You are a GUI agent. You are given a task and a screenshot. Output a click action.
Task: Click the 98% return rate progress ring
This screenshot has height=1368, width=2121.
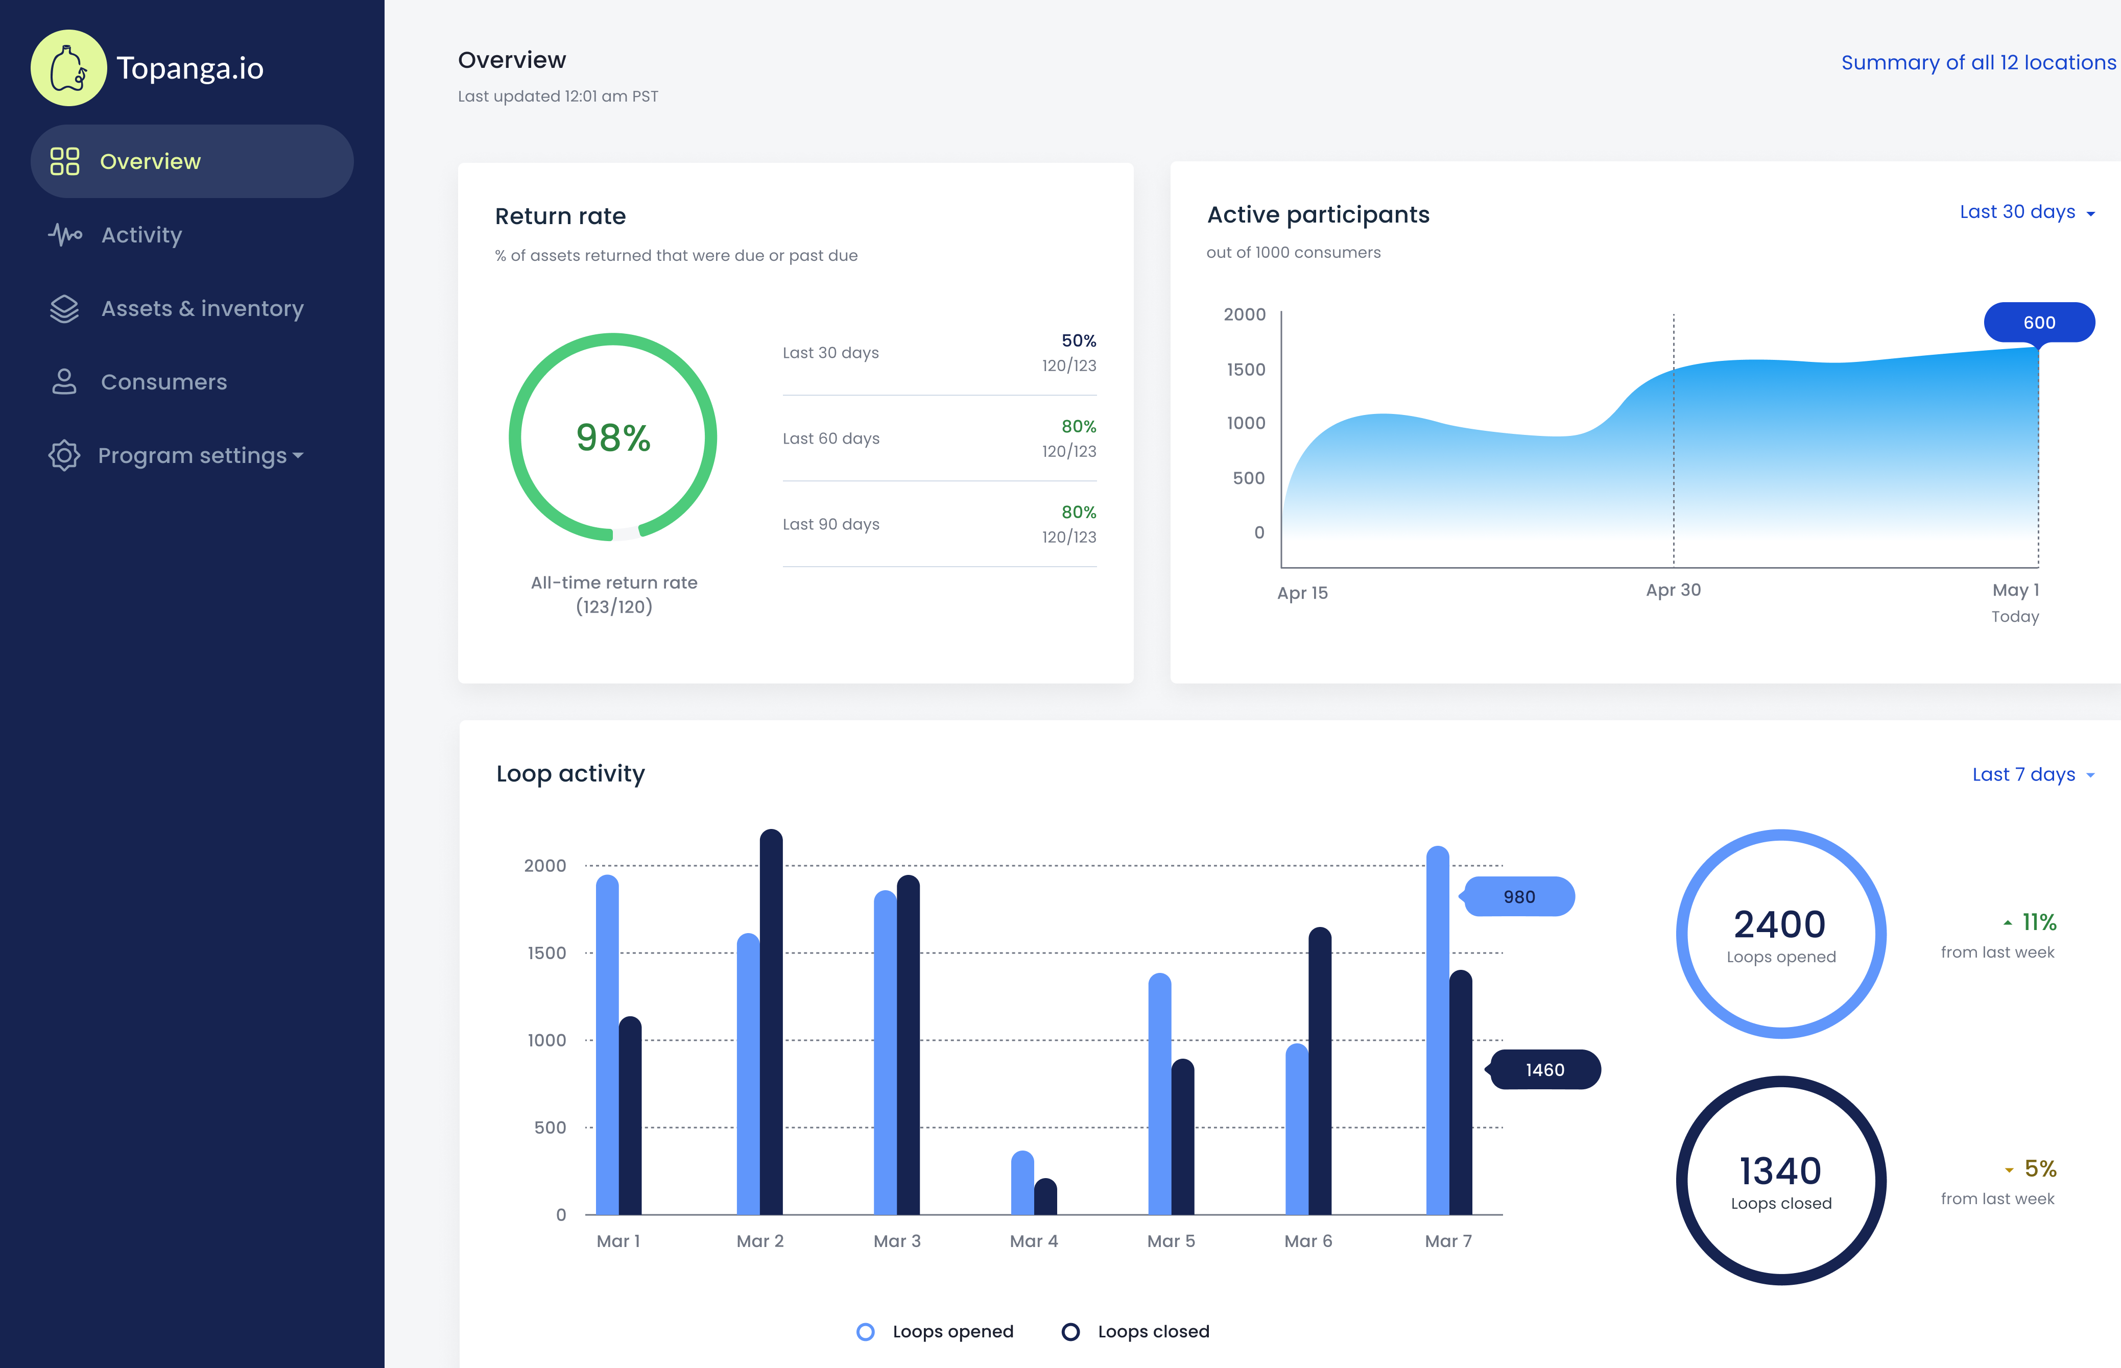(x=613, y=437)
